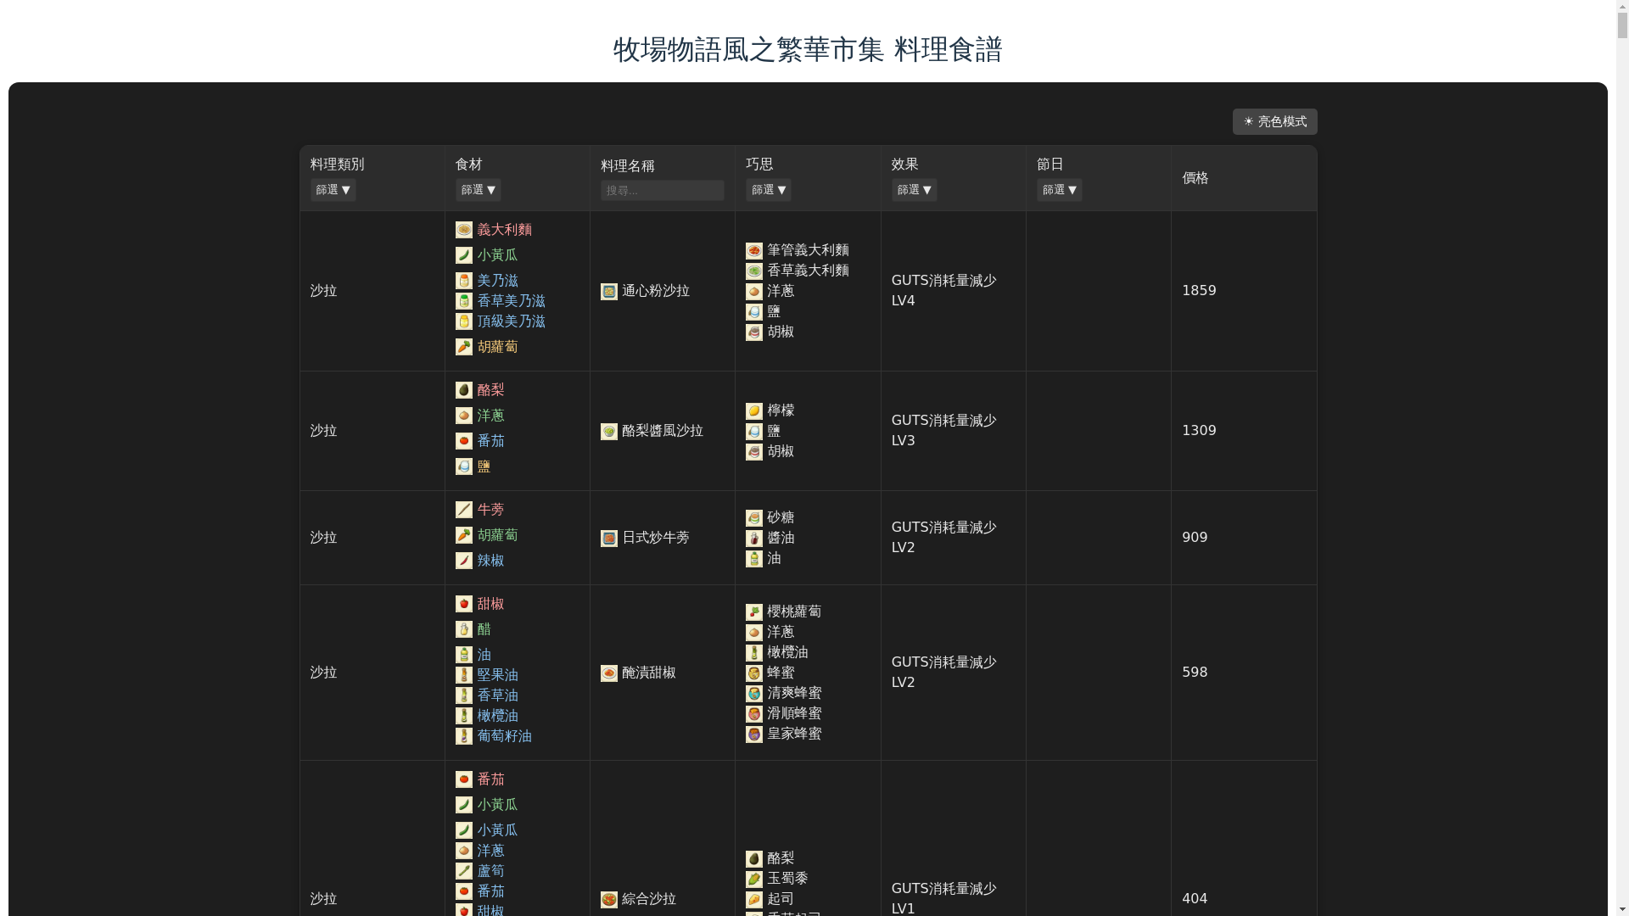Open the 效果 filter dropdown

[914, 190]
